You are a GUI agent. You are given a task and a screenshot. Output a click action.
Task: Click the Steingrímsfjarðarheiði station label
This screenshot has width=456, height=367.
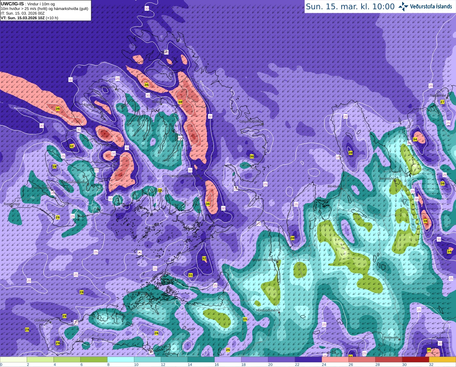pos(185,176)
